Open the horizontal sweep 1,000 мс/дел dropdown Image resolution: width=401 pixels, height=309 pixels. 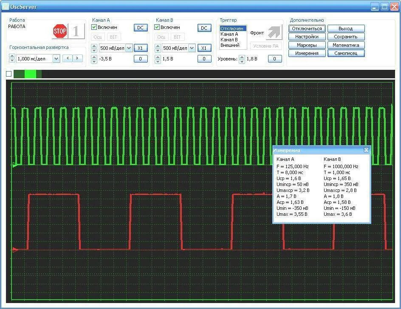[56, 59]
